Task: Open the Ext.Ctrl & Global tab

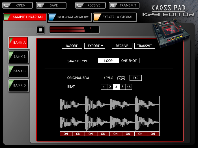Action: pyautogui.click(x=115, y=17)
